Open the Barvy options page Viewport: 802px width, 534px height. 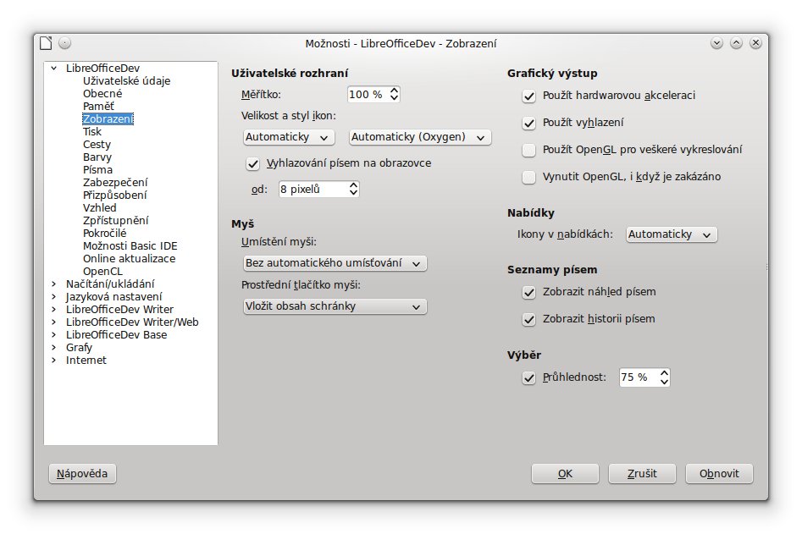[97, 157]
